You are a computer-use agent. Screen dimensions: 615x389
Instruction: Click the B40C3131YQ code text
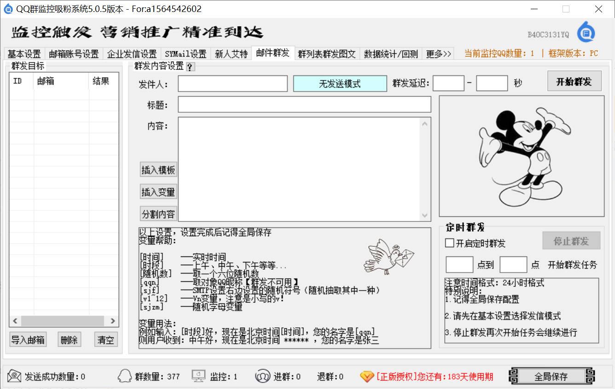click(x=548, y=35)
